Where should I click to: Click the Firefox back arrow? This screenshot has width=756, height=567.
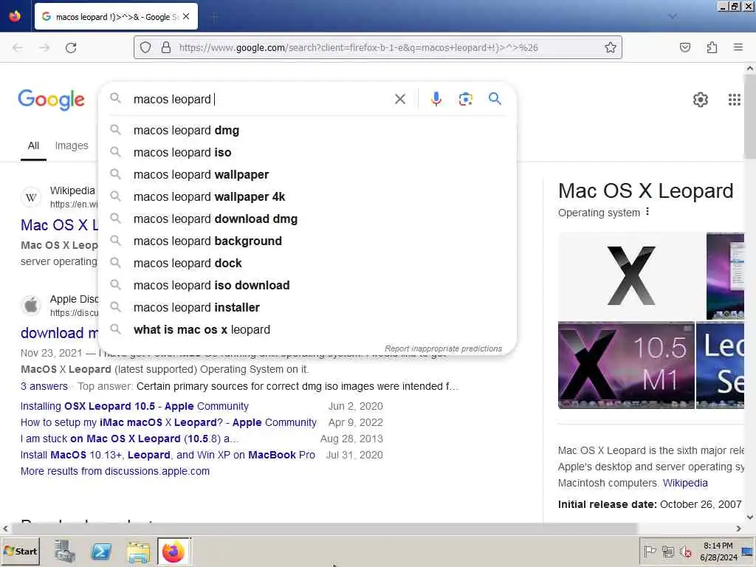click(18, 48)
